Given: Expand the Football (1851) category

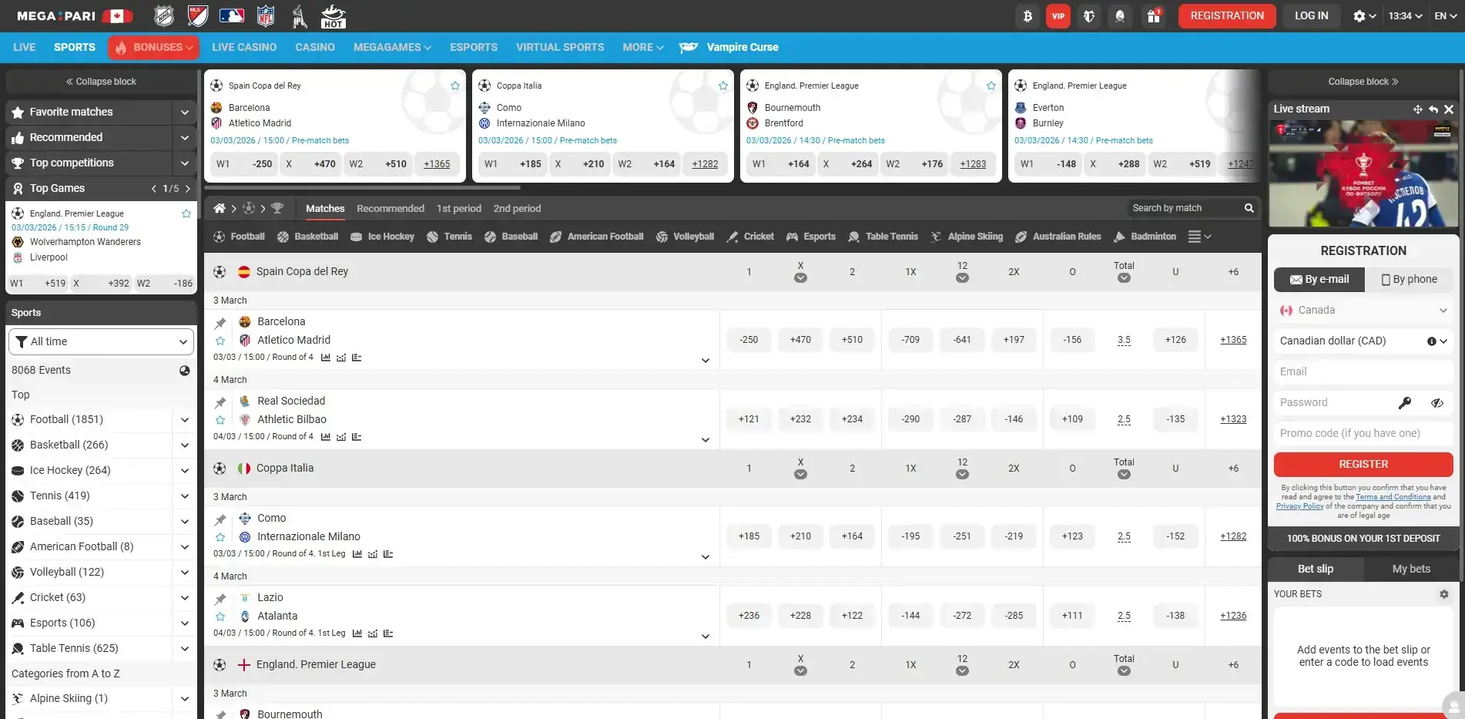Looking at the screenshot, I should point(185,420).
